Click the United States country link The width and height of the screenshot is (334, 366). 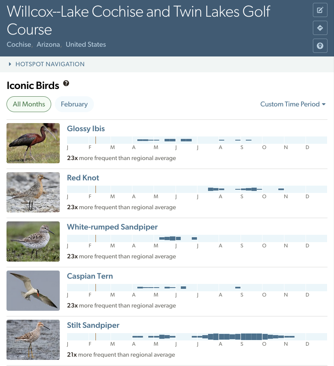point(86,44)
